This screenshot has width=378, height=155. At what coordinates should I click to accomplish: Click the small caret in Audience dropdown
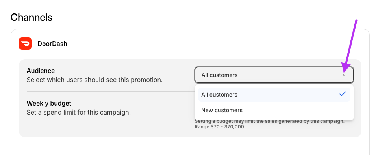point(344,75)
